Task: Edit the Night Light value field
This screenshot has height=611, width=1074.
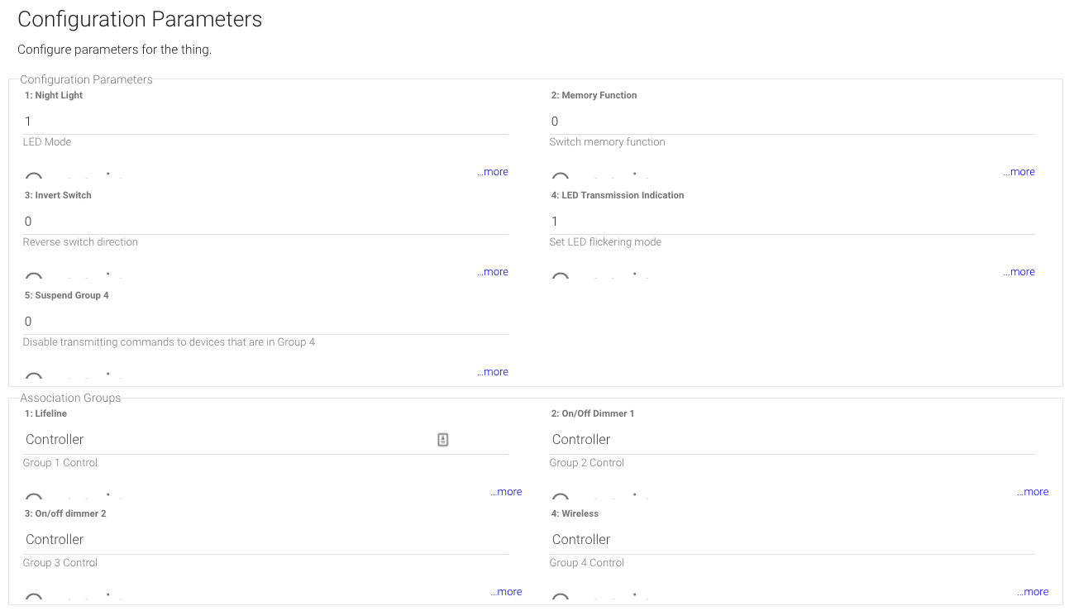Action: [x=265, y=122]
